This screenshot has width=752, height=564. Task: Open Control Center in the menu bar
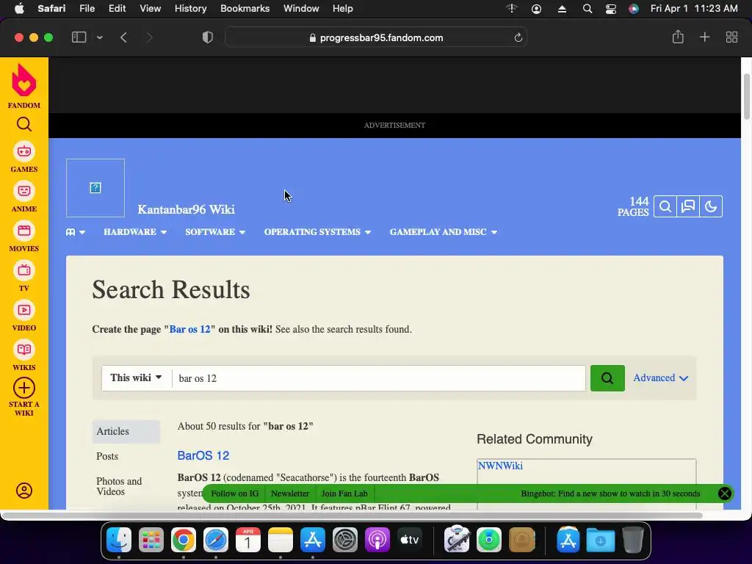point(610,9)
